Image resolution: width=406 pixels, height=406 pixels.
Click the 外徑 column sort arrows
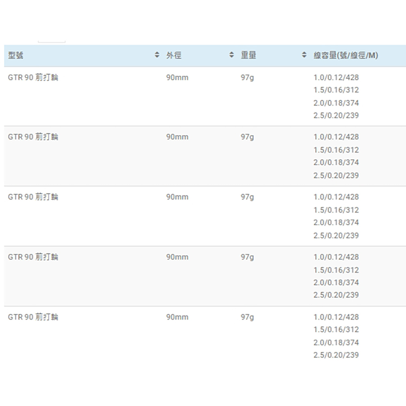231,55
